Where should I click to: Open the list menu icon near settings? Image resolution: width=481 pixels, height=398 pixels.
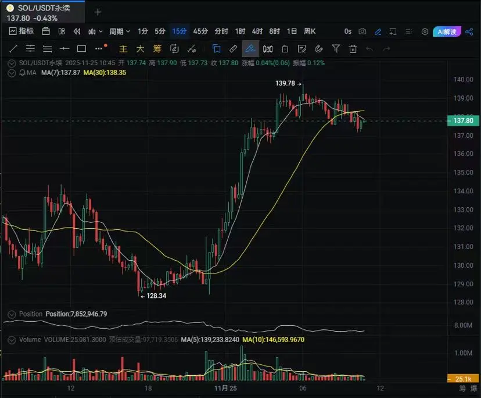pyautogui.click(x=408, y=31)
